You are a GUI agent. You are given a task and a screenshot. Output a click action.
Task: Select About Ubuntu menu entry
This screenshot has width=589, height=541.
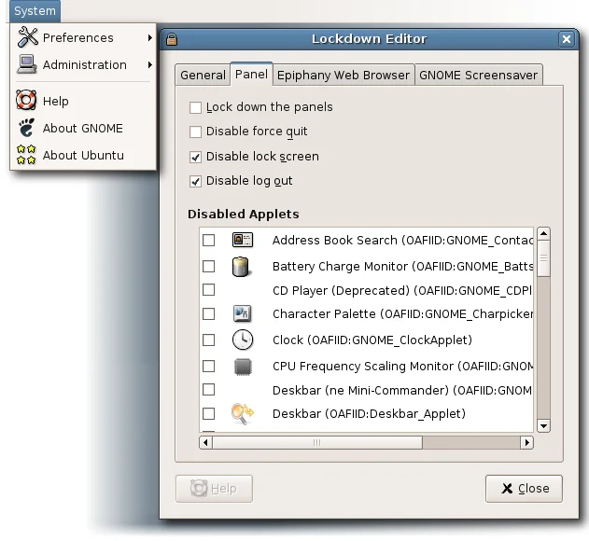83,155
